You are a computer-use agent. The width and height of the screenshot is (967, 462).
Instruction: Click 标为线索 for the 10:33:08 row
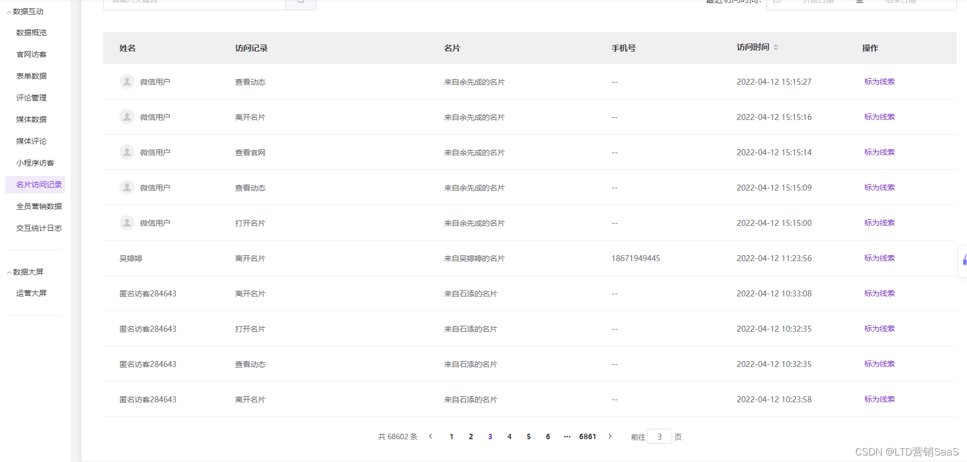[x=880, y=293]
